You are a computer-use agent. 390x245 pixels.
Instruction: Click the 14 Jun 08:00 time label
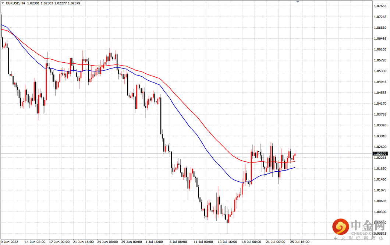(35, 242)
